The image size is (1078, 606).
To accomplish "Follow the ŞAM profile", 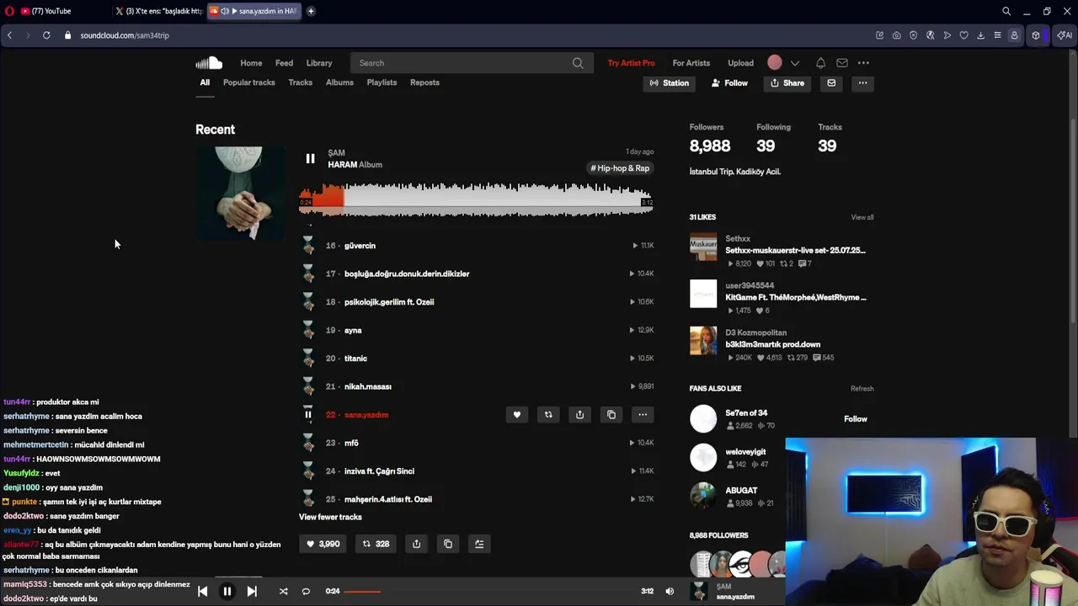I will 729,83.
